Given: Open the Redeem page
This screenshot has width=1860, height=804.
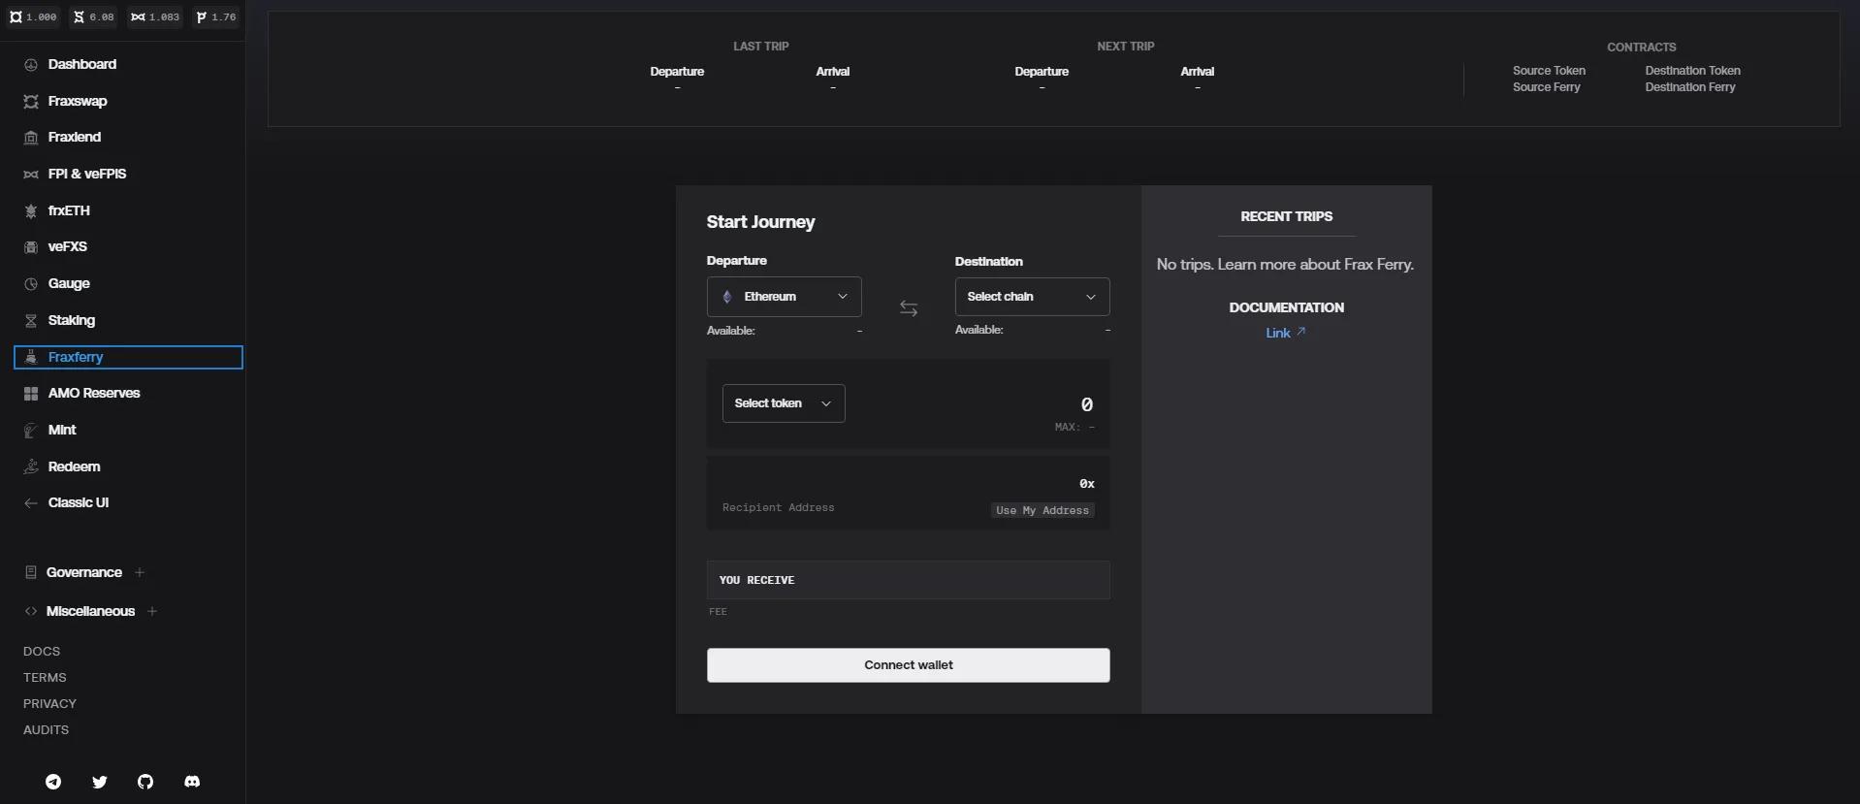Looking at the screenshot, I should (x=75, y=466).
